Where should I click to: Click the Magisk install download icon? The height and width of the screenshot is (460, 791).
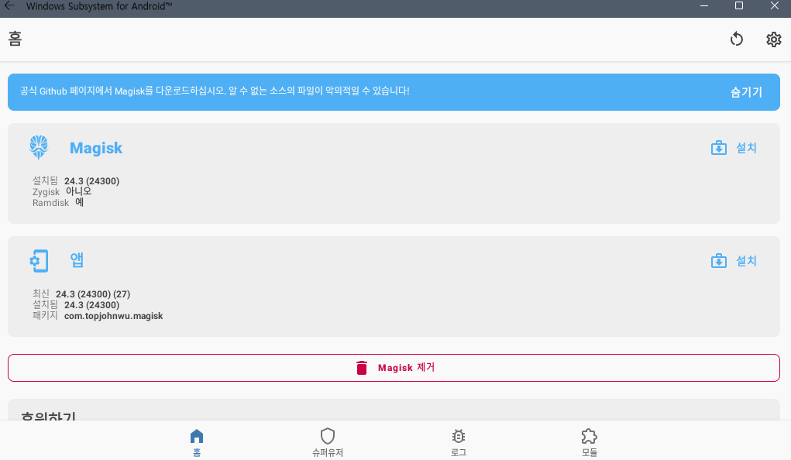(719, 148)
